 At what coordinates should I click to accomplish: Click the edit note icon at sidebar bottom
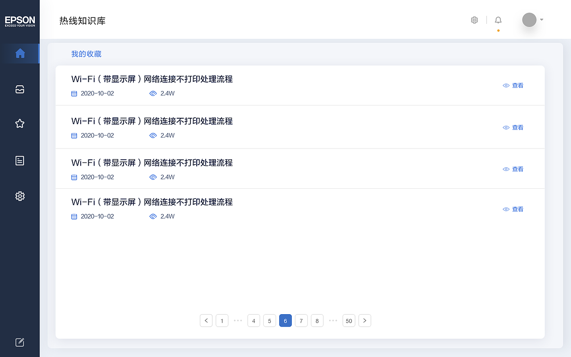[x=20, y=342]
